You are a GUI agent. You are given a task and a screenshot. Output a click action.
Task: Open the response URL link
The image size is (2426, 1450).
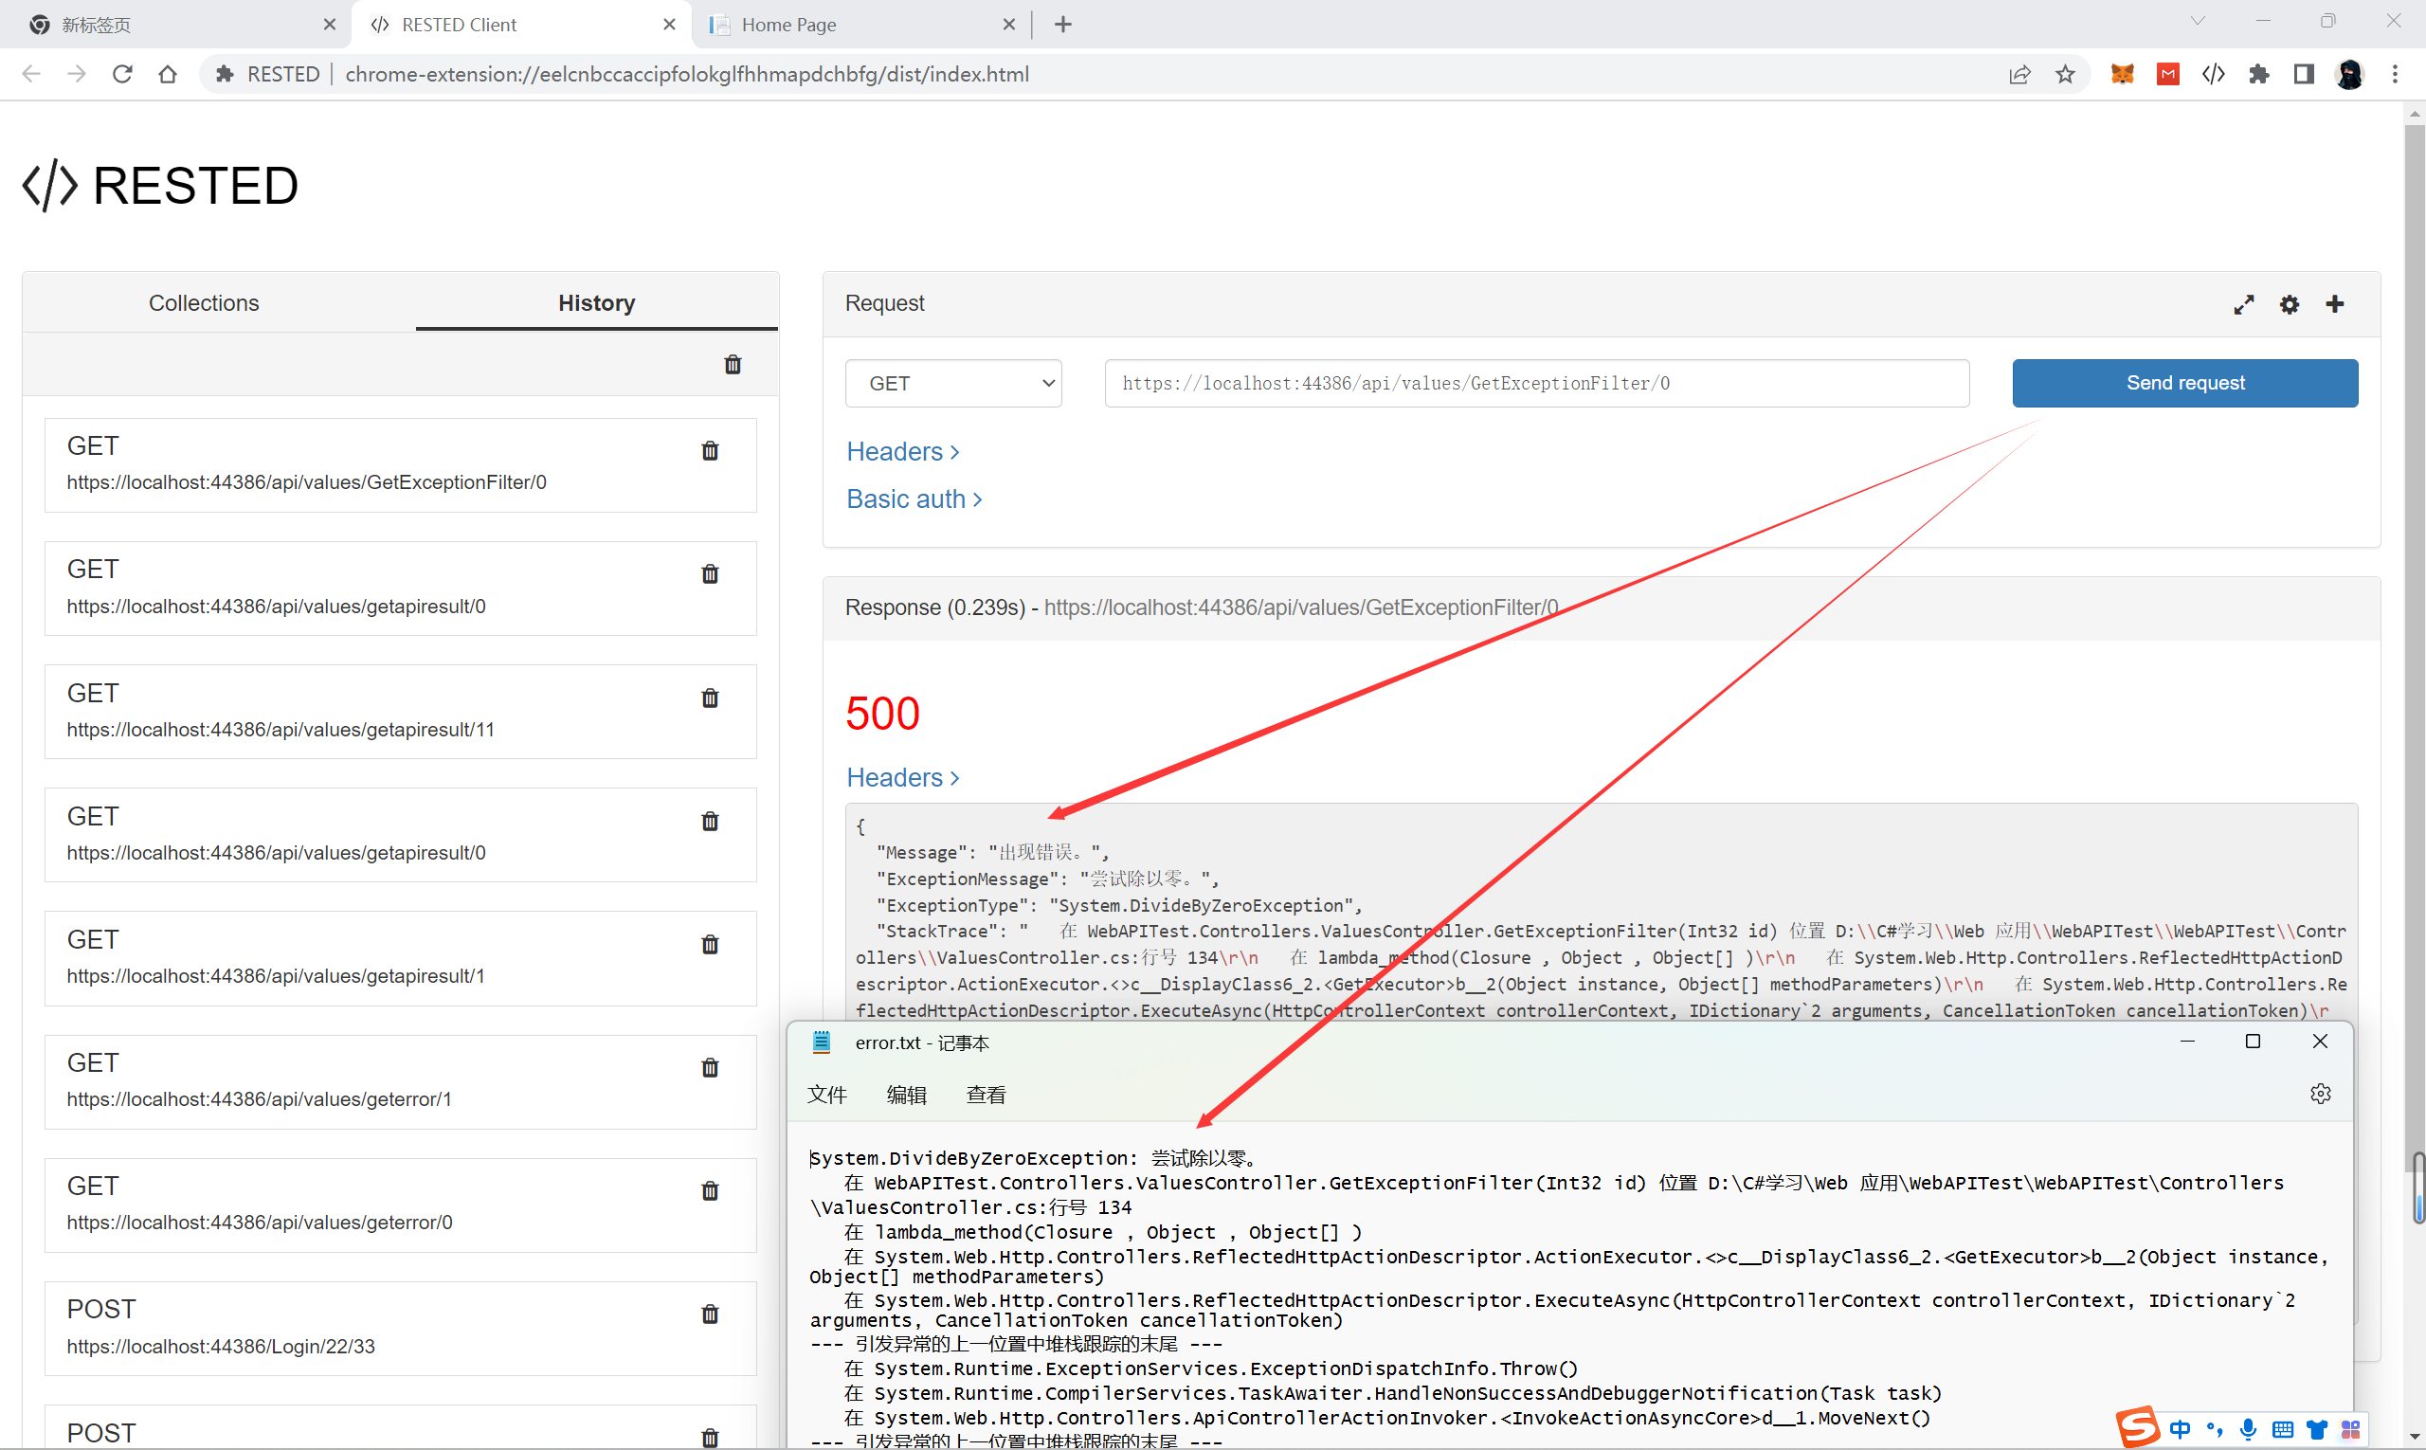(x=1300, y=607)
